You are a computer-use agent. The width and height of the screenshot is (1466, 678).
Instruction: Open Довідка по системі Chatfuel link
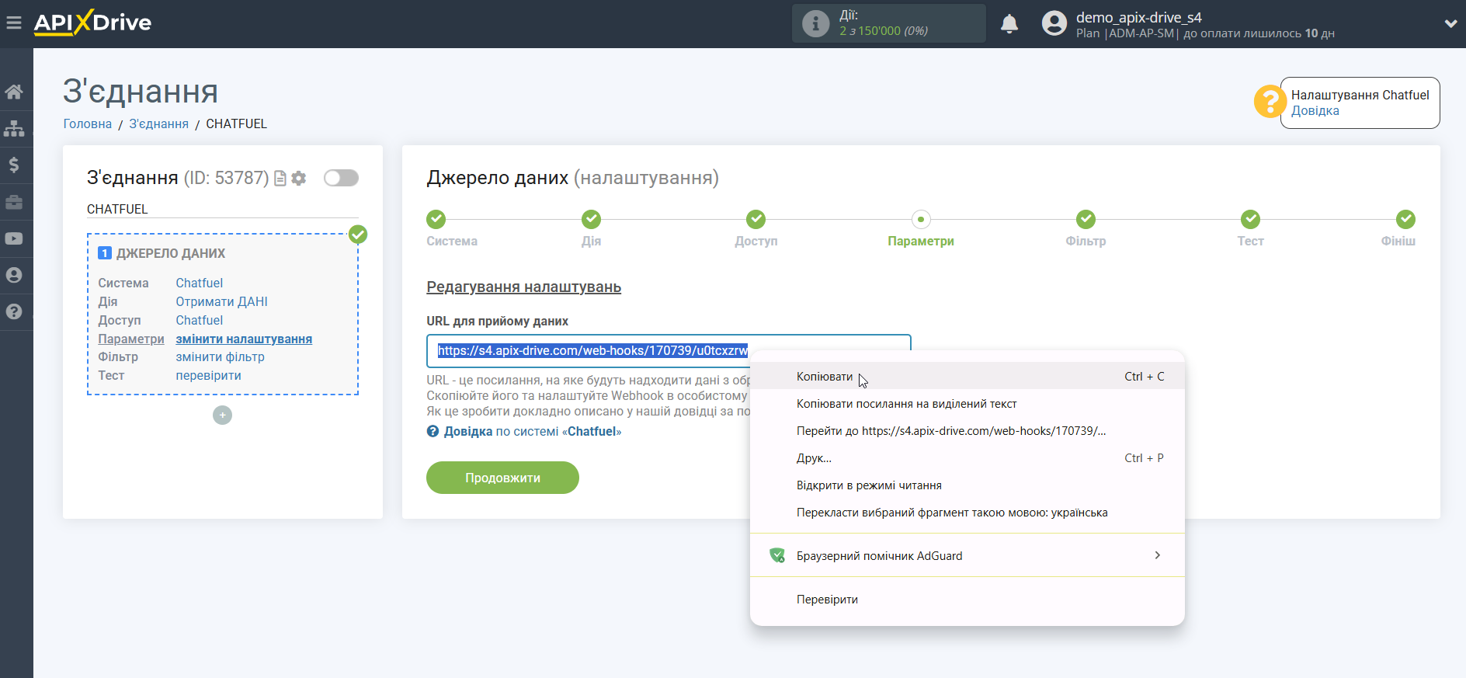pos(524,432)
